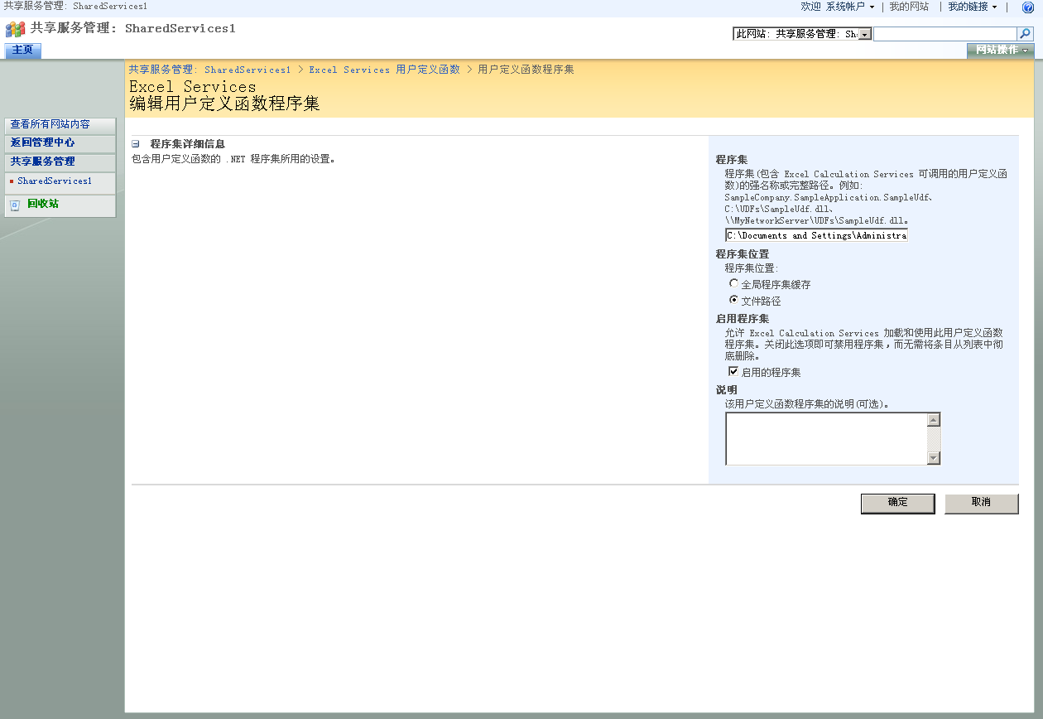Select SharedServices1 in the sidebar
This screenshot has height=719, width=1043.
55,181
